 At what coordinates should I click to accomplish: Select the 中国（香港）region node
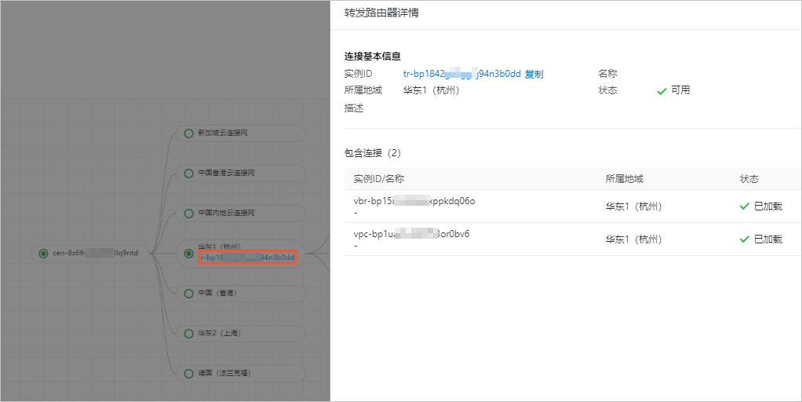point(240,294)
